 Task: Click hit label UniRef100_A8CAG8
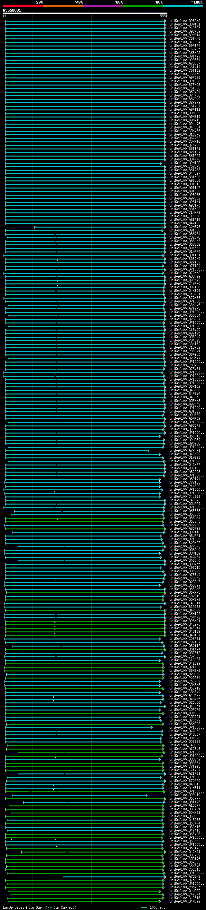185,472
